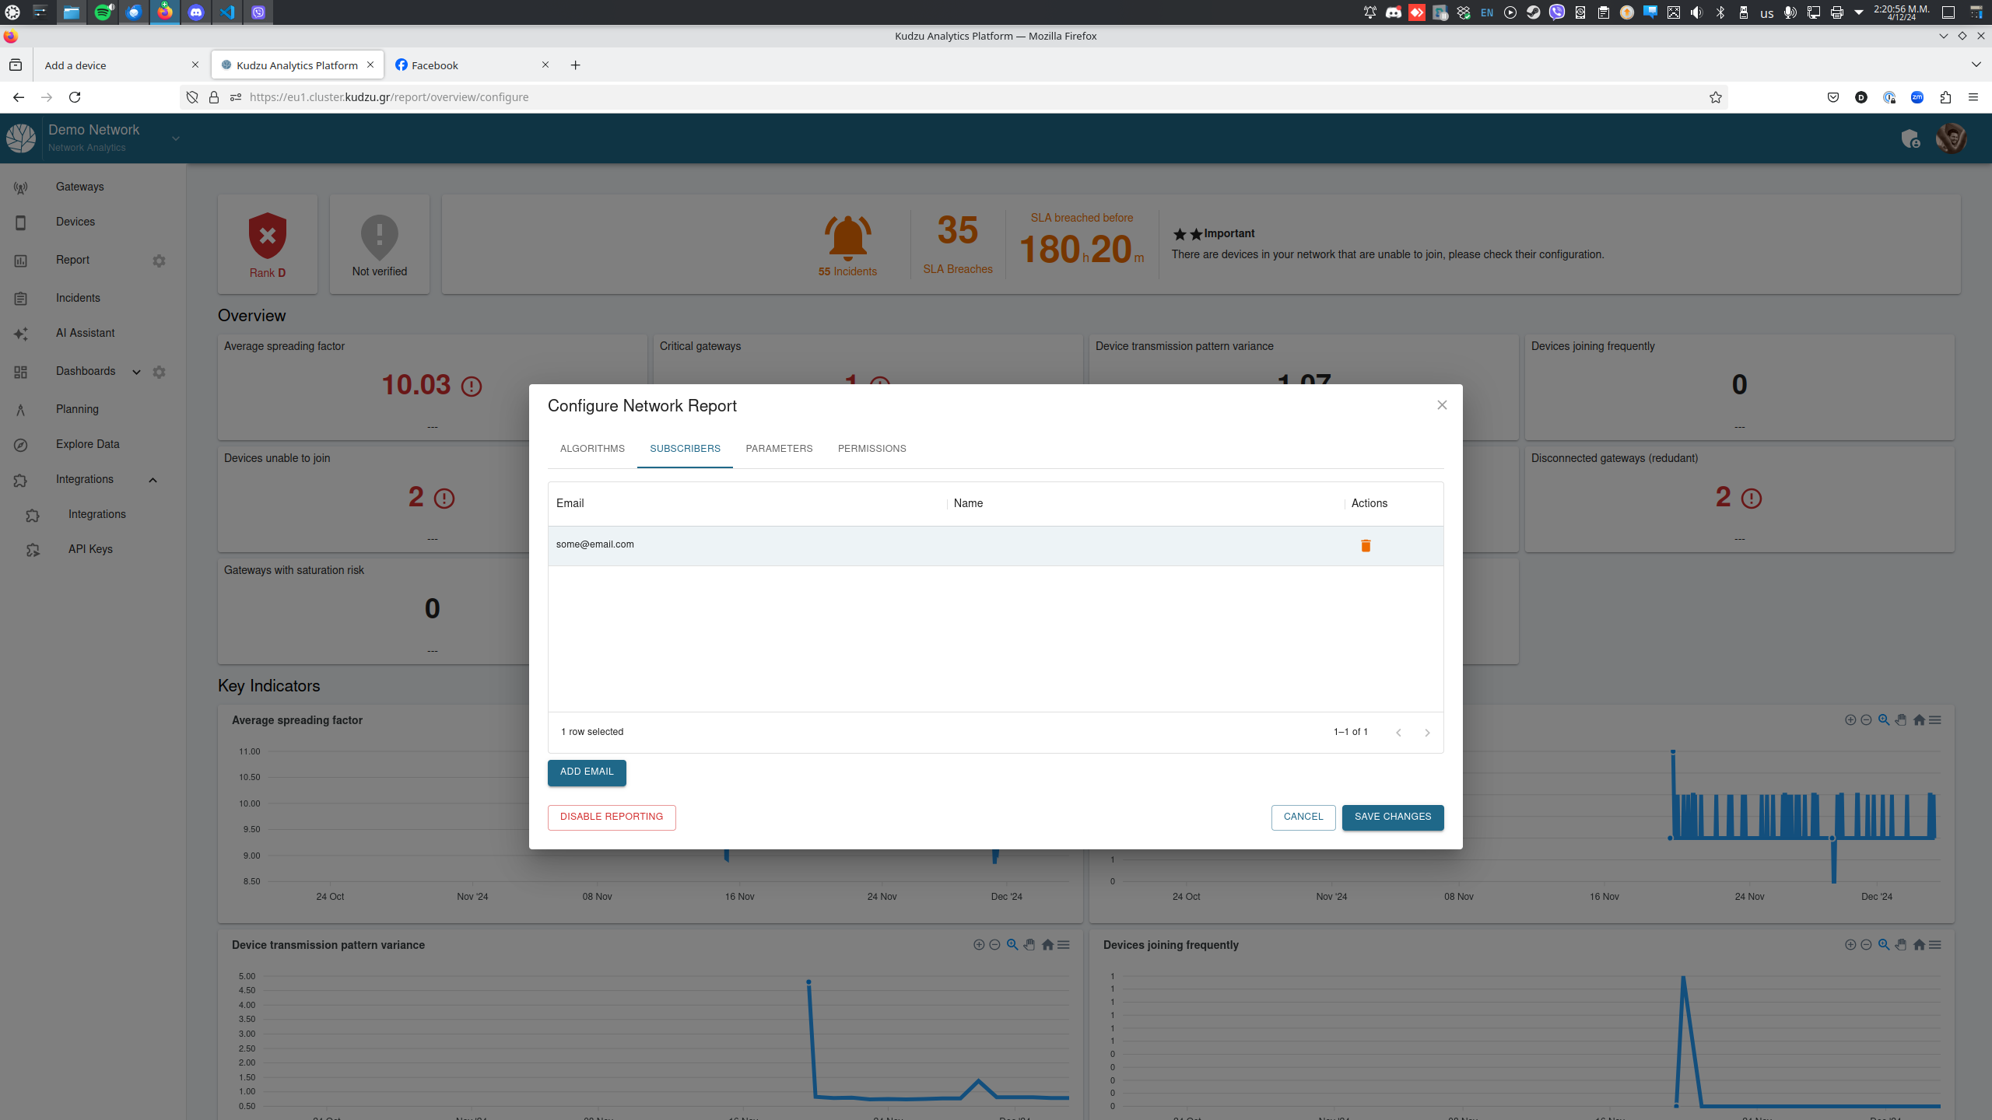Click the Disable Reporting button
Screen dimensions: 1992x1120
(x=612, y=817)
